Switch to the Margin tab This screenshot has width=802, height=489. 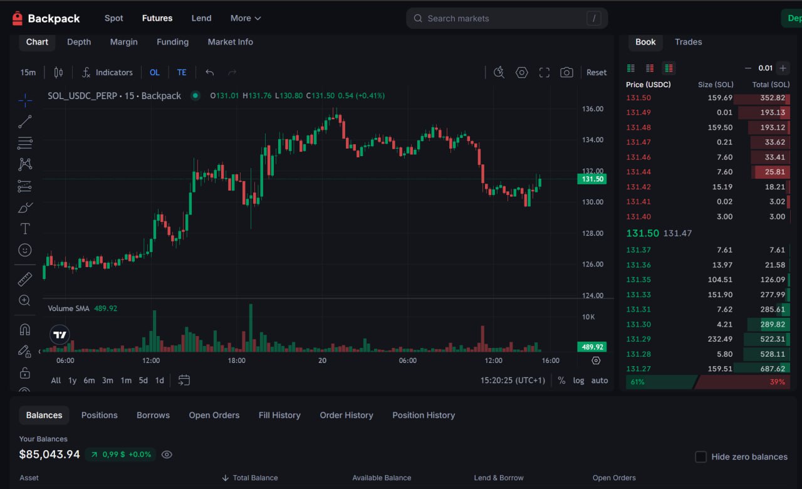click(x=123, y=42)
